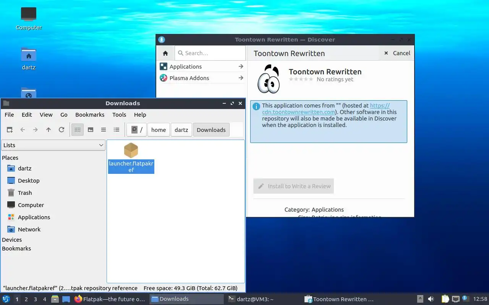Open Computer desktop icon

[29, 19]
